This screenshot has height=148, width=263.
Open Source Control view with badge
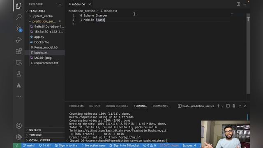19,28
